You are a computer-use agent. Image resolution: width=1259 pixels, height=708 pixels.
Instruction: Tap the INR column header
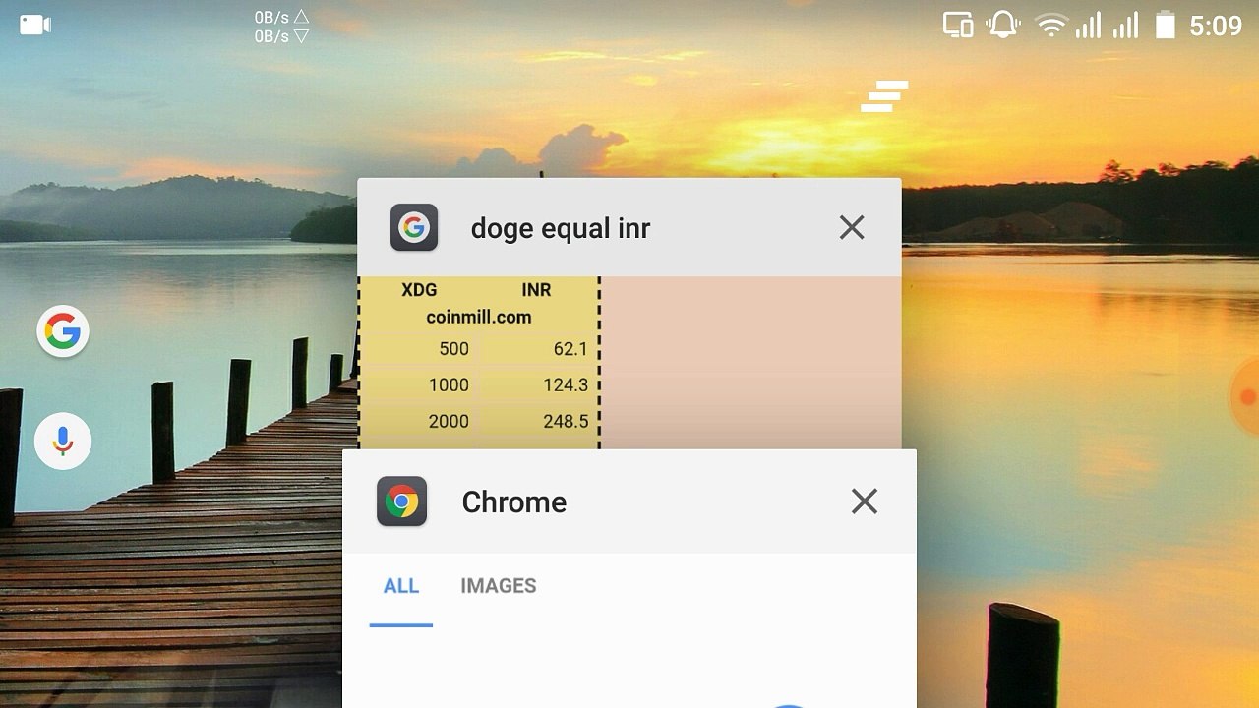(x=536, y=290)
